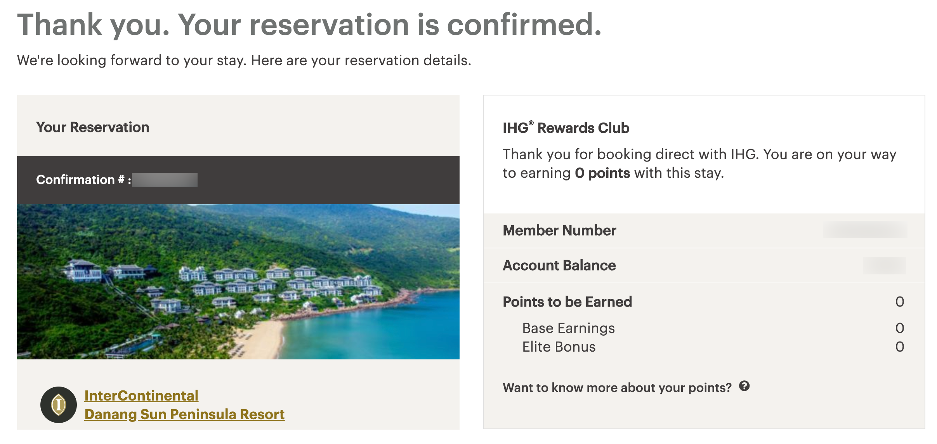Click the InterContinental round logo icon
The image size is (937, 444).
[x=59, y=404]
